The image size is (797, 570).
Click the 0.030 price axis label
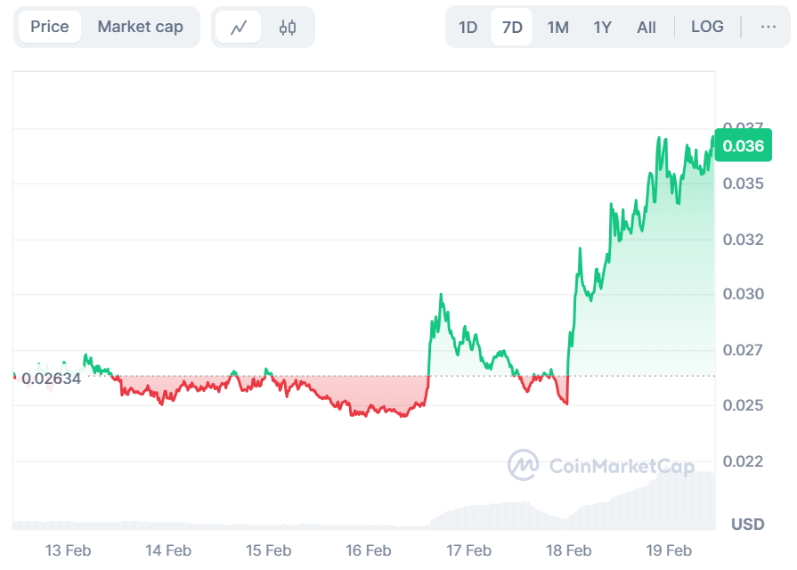coord(743,294)
